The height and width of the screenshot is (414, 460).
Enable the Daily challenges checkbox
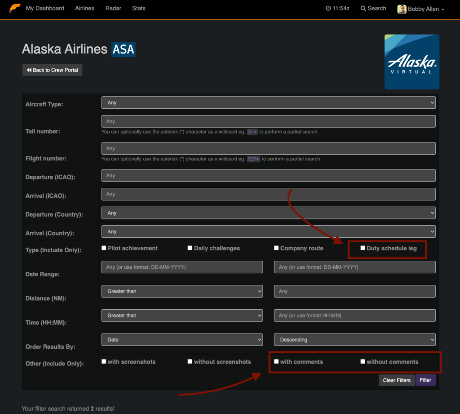(190, 248)
